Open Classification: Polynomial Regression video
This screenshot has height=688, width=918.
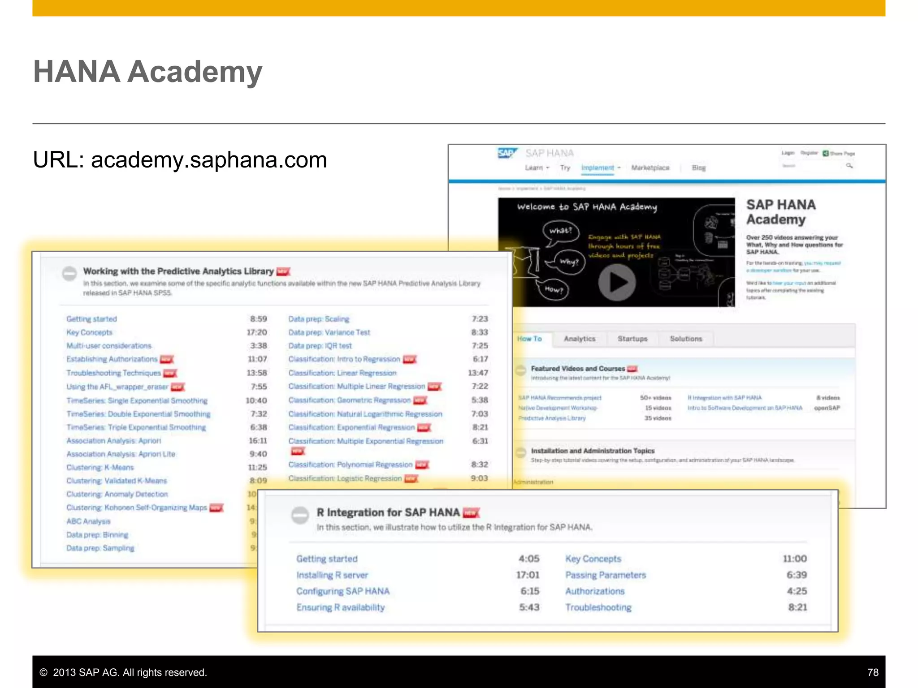pyautogui.click(x=351, y=464)
